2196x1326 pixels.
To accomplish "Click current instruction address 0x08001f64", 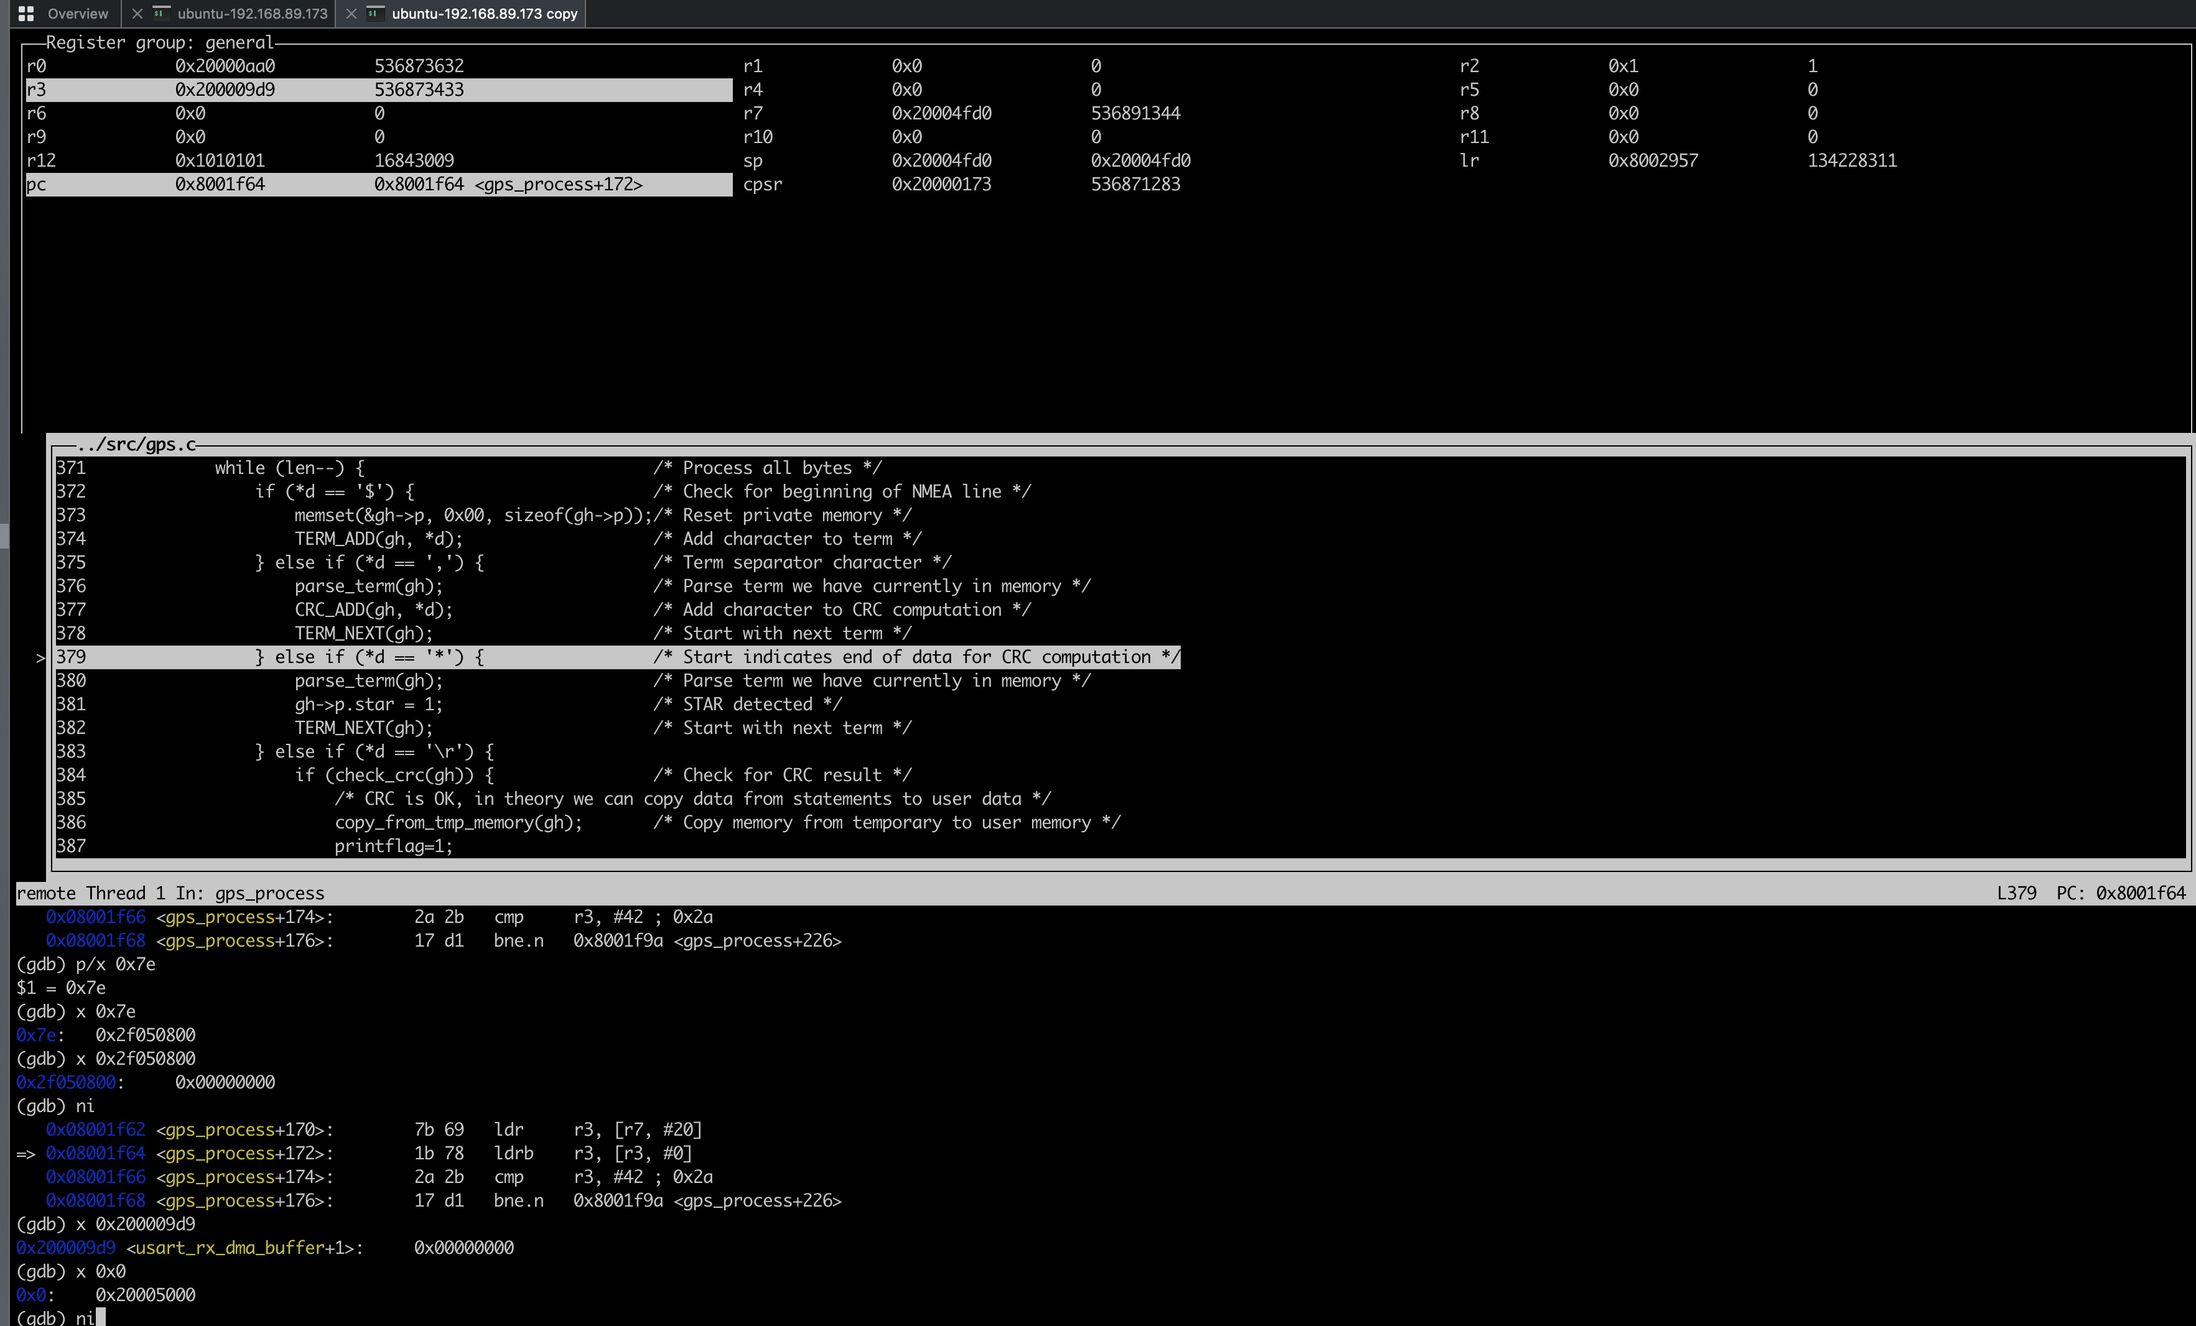I will click(96, 1153).
